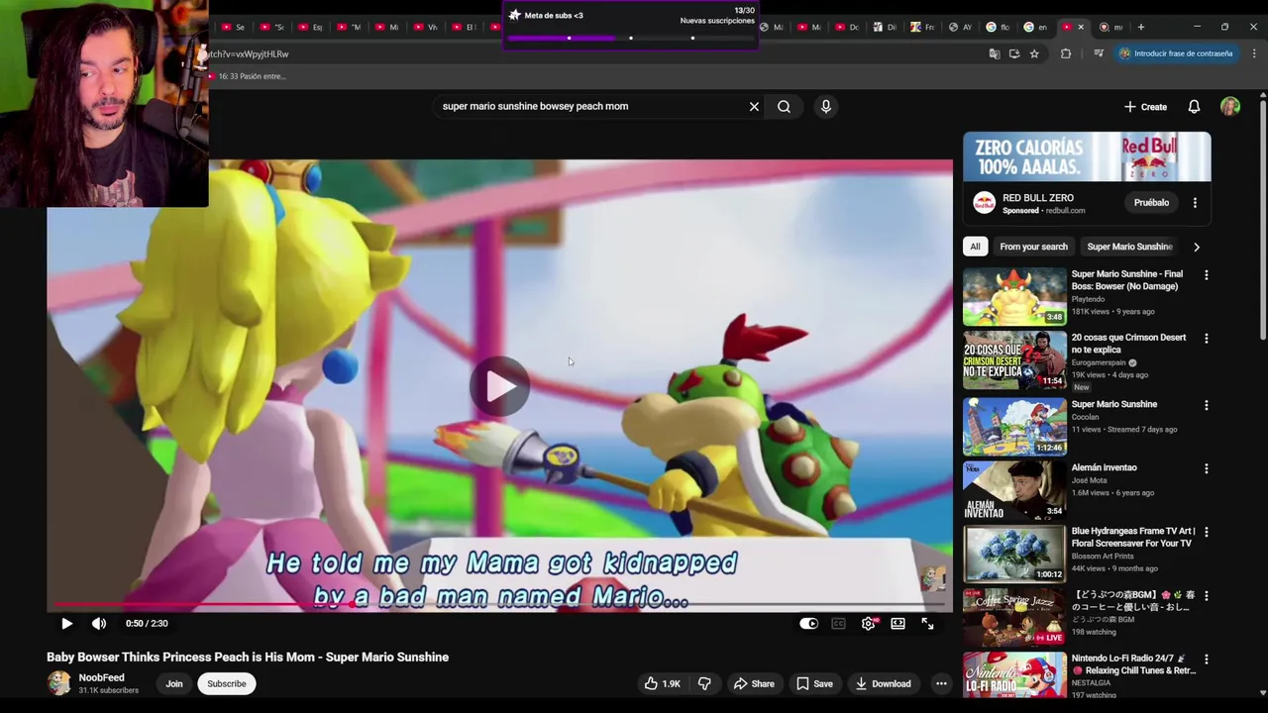The image size is (1268, 713).
Task: Switch to theater mode
Action: [898, 624]
